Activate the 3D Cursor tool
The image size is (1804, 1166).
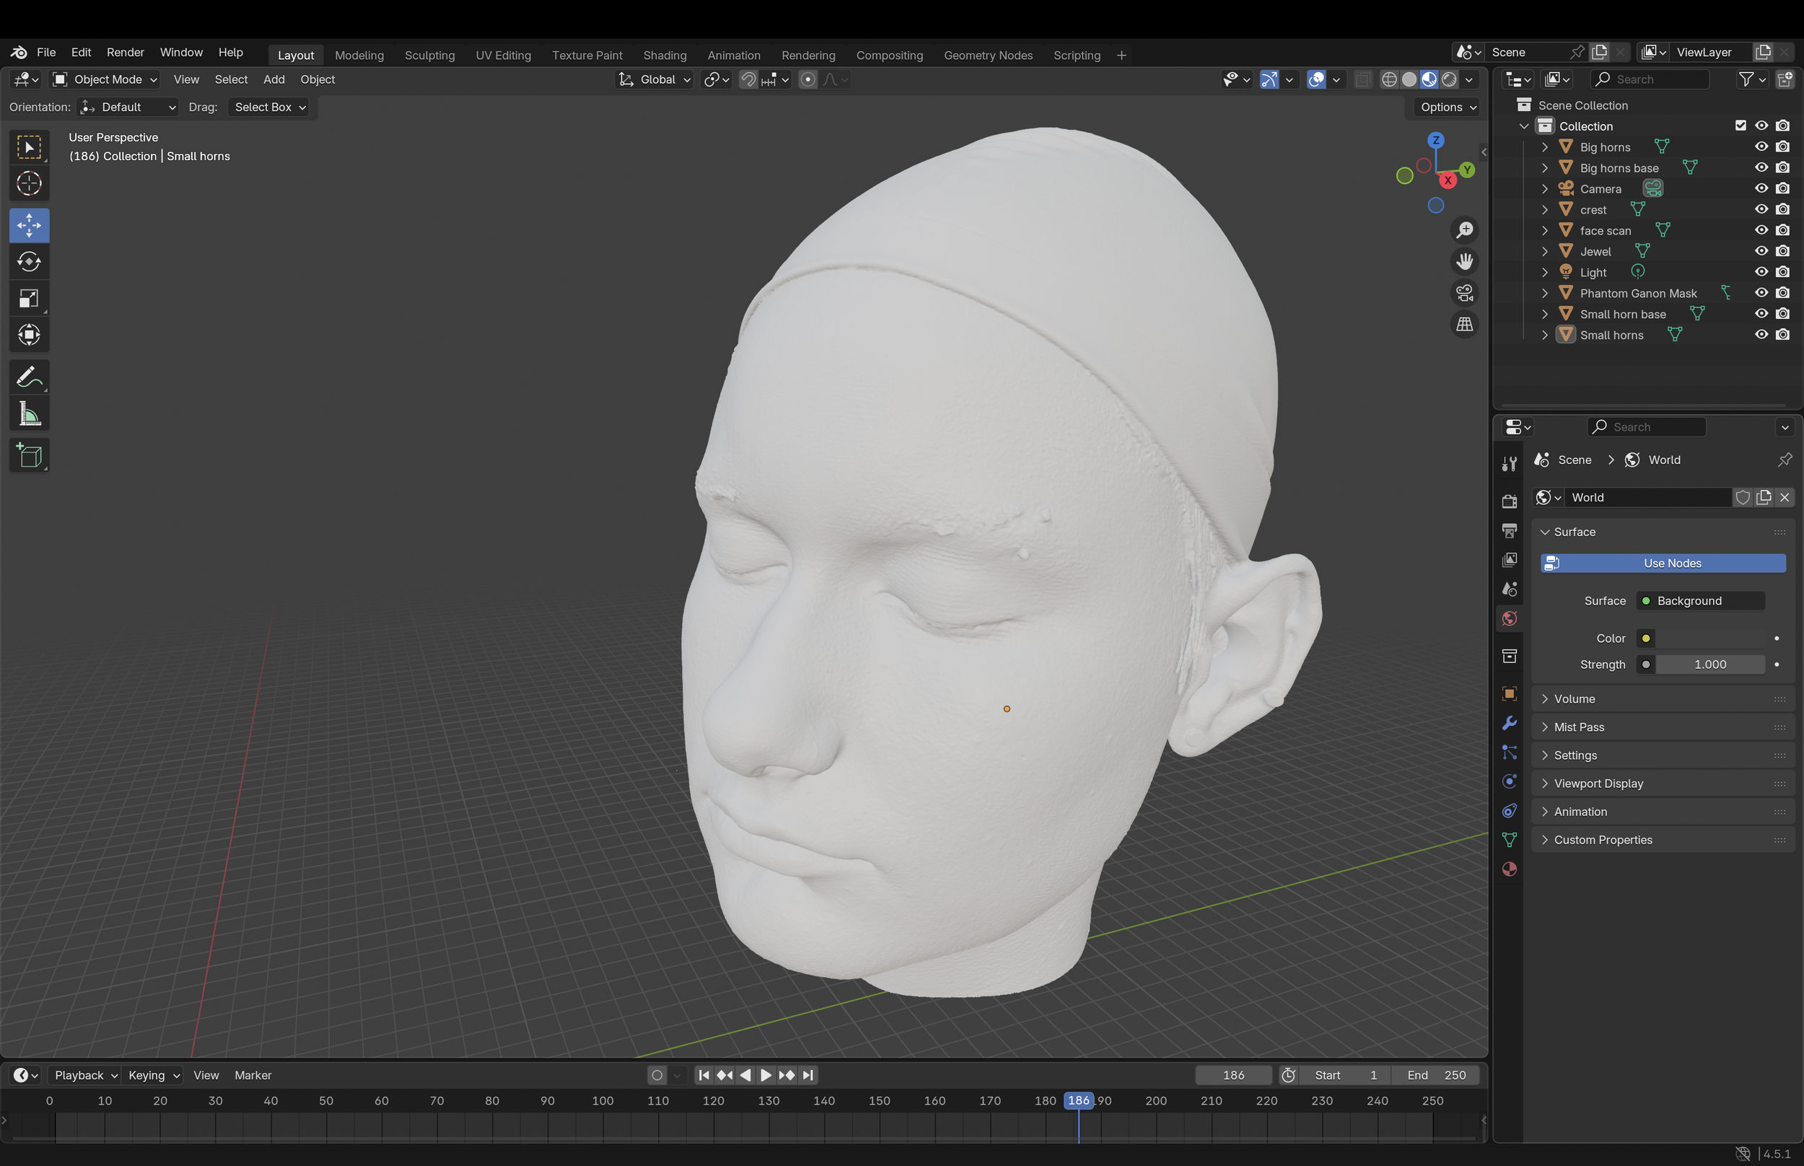click(x=29, y=183)
